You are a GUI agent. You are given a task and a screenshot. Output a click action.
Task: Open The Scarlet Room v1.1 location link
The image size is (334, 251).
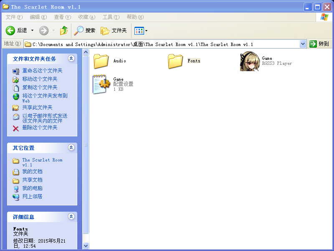point(43,162)
